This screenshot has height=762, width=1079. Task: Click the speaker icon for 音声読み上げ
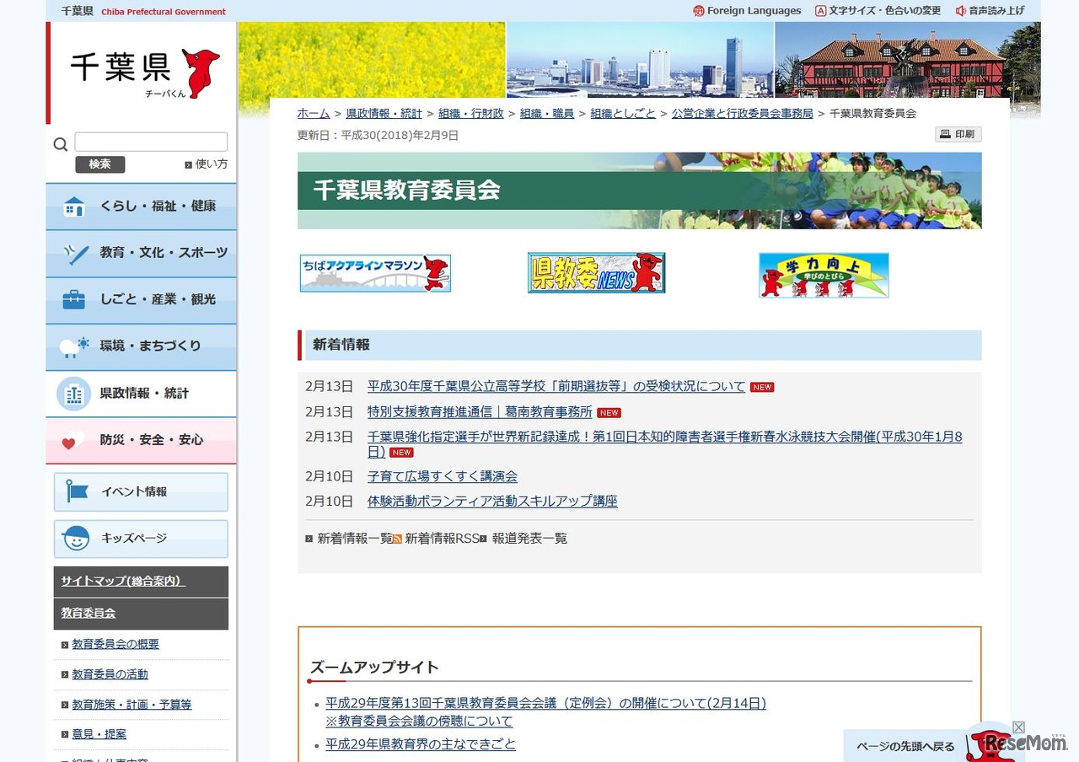click(961, 11)
